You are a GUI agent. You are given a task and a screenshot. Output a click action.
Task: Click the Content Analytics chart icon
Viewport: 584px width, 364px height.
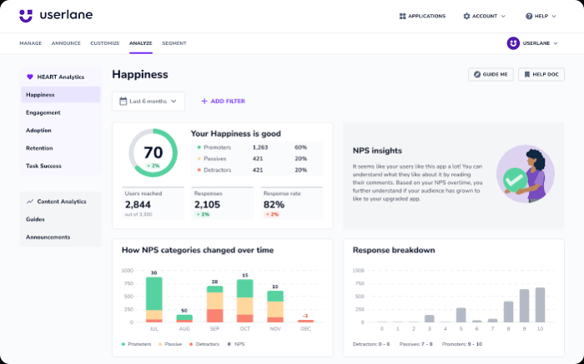click(30, 201)
